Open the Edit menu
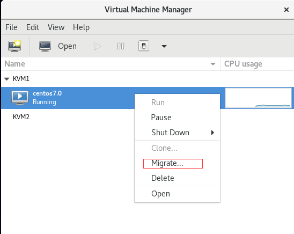 pyautogui.click(x=33, y=27)
